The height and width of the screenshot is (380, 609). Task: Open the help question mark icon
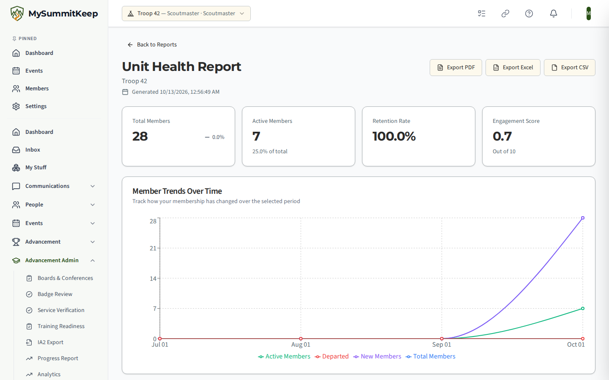tap(529, 14)
